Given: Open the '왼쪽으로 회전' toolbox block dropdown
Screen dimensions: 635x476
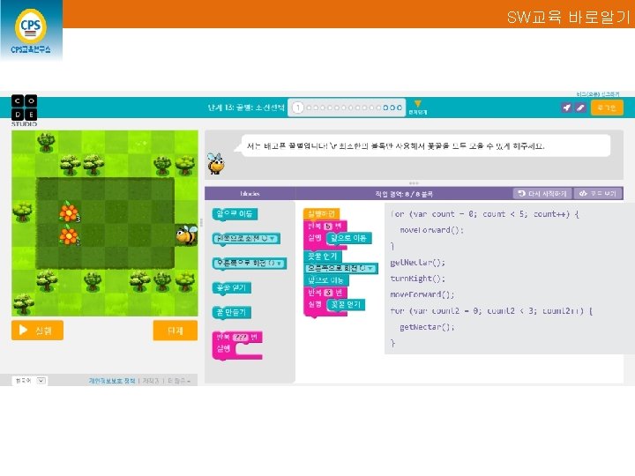Looking at the screenshot, I should pyautogui.click(x=273, y=238).
